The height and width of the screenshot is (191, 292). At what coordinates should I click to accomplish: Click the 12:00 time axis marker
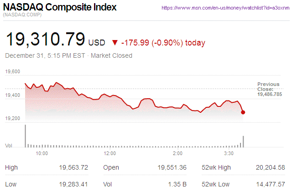click(109, 154)
